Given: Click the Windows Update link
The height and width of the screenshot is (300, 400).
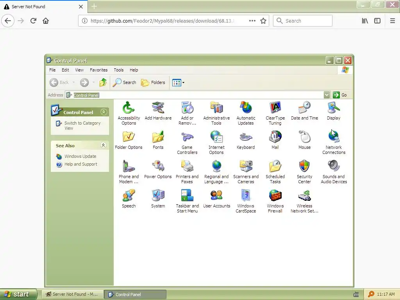Looking at the screenshot, I should pyautogui.click(x=80, y=156).
